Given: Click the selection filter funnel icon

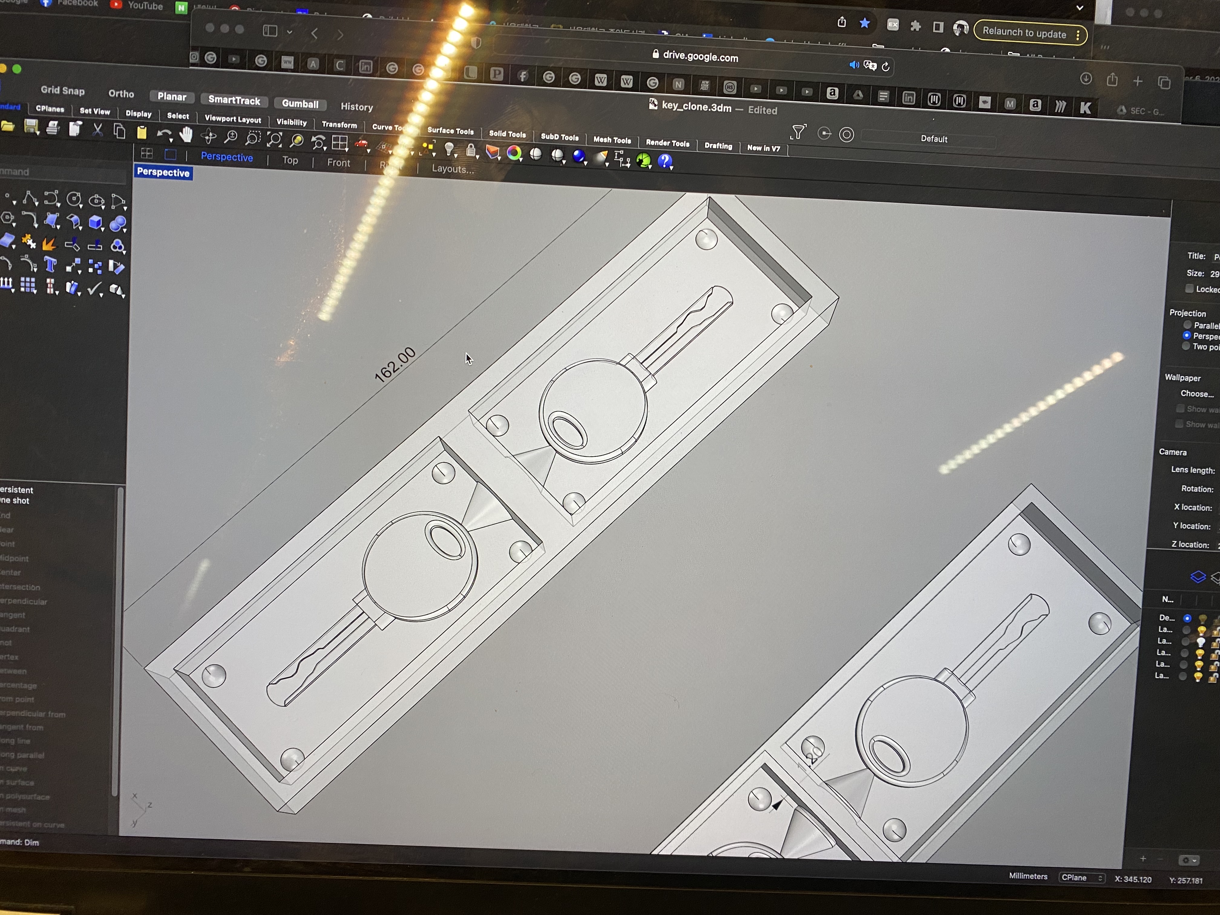Looking at the screenshot, I should pyautogui.click(x=798, y=131).
